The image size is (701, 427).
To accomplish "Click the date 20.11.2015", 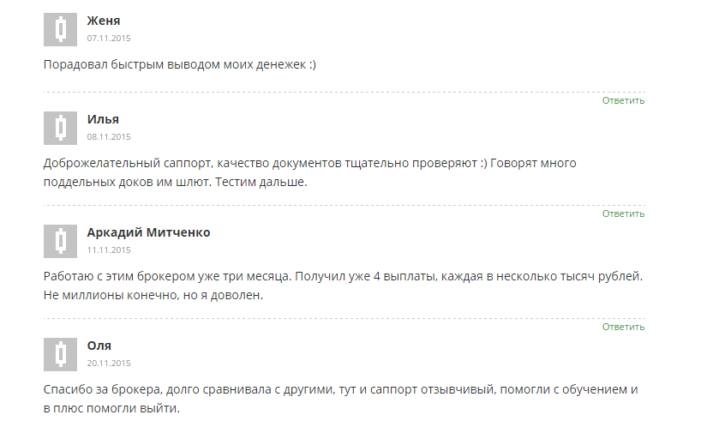I will tap(109, 363).
